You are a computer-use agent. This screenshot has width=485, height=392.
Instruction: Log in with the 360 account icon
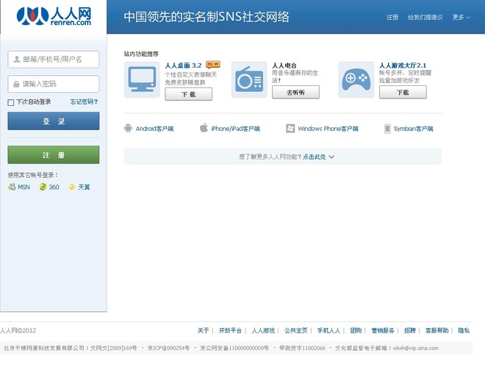tap(43, 187)
